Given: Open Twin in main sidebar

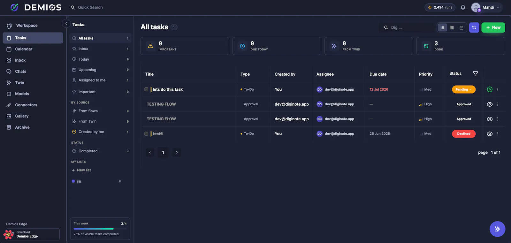Looking at the screenshot, I should [33, 83].
